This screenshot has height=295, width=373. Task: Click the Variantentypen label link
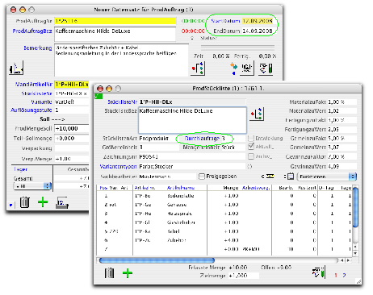(118, 166)
